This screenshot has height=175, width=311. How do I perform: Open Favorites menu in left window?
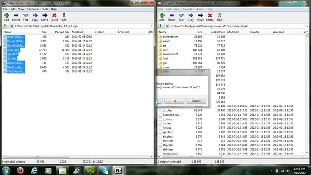pyautogui.click(x=33, y=9)
